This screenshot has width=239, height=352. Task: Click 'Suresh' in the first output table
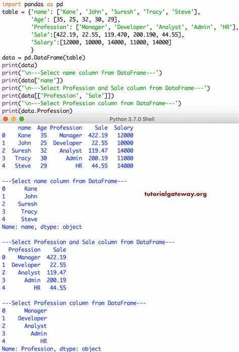[x=21, y=151]
